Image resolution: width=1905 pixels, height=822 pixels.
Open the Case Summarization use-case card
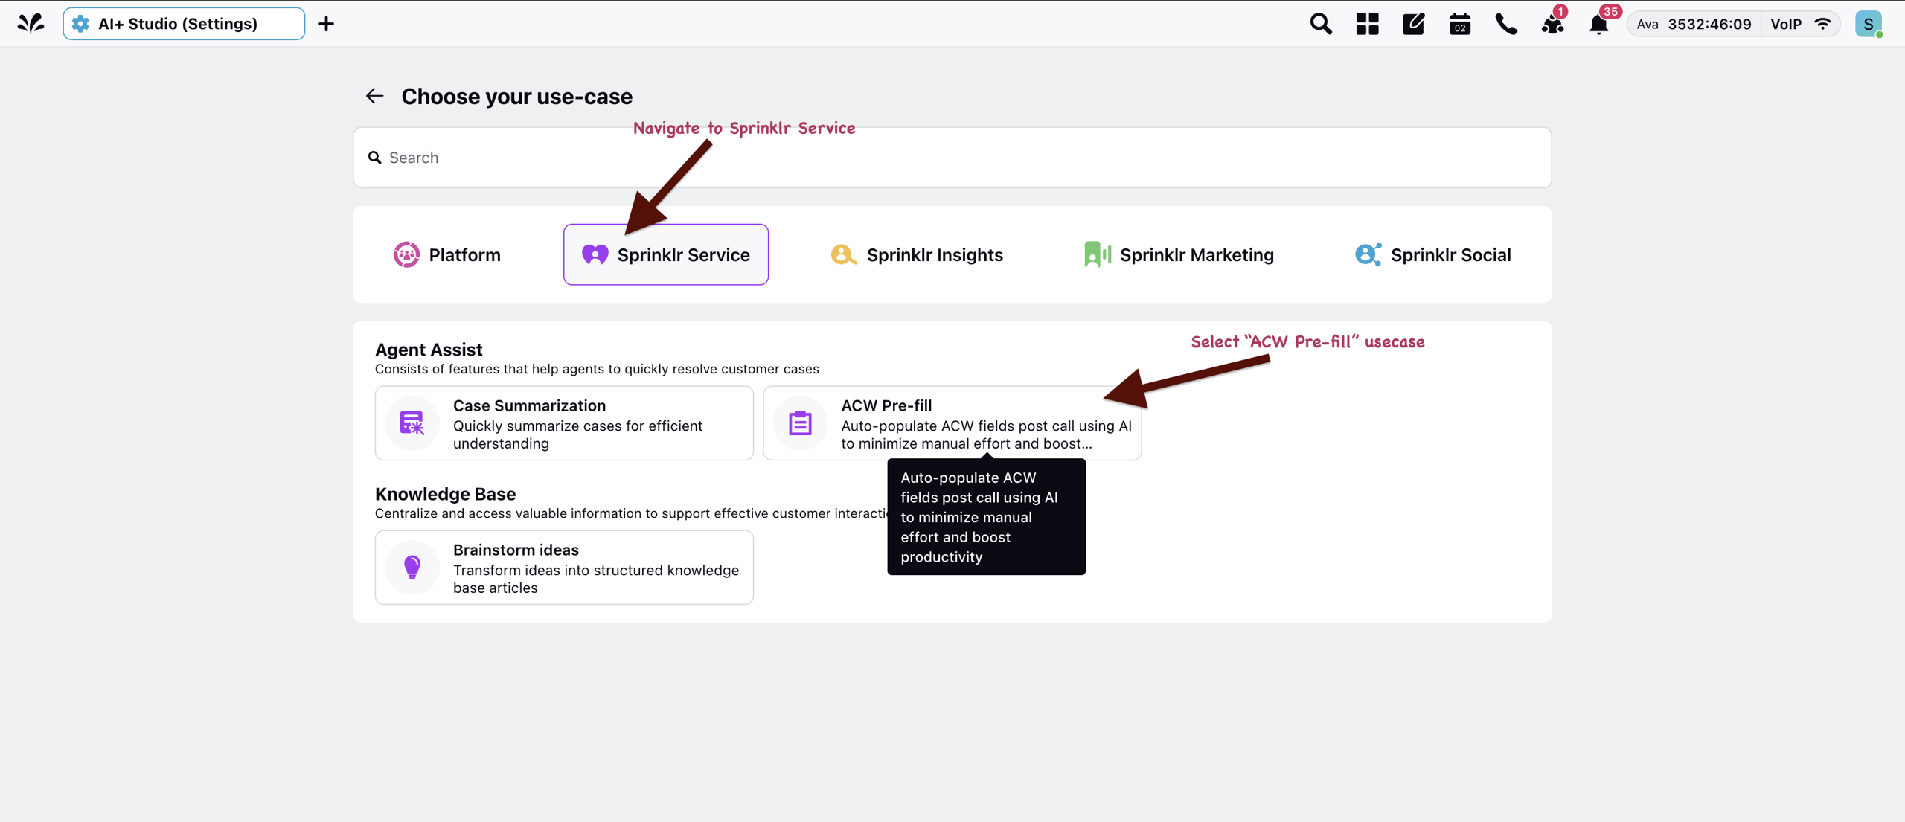564,423
